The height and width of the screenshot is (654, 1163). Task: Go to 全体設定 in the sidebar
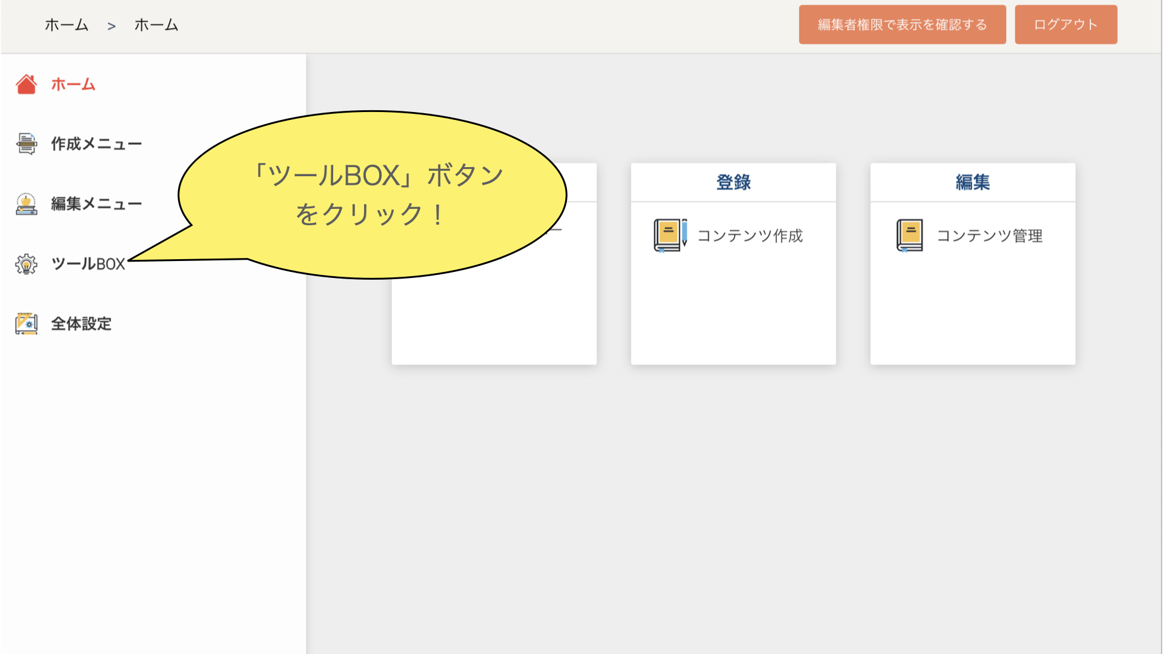pyautogui.click(x=81, y=324)
